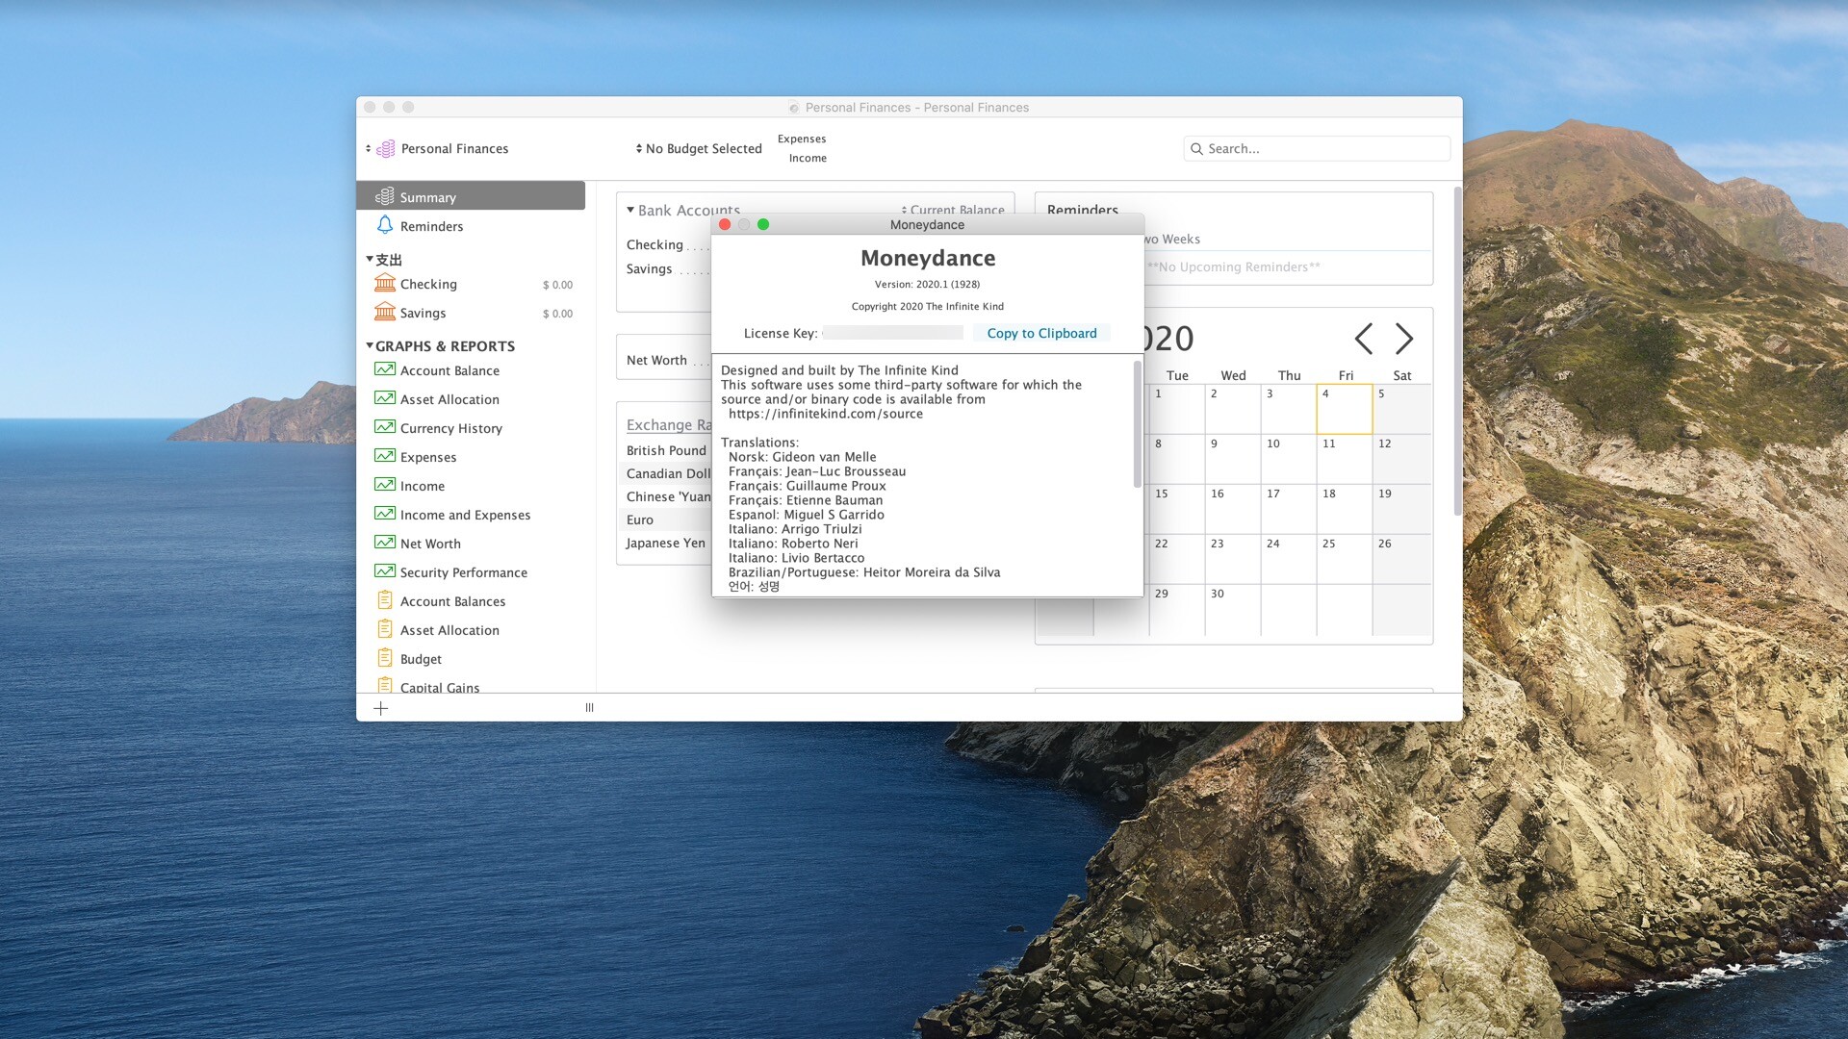1848x1039 pixels.
Task: Open the Currency History graph icon
Action: click(384, 427)
